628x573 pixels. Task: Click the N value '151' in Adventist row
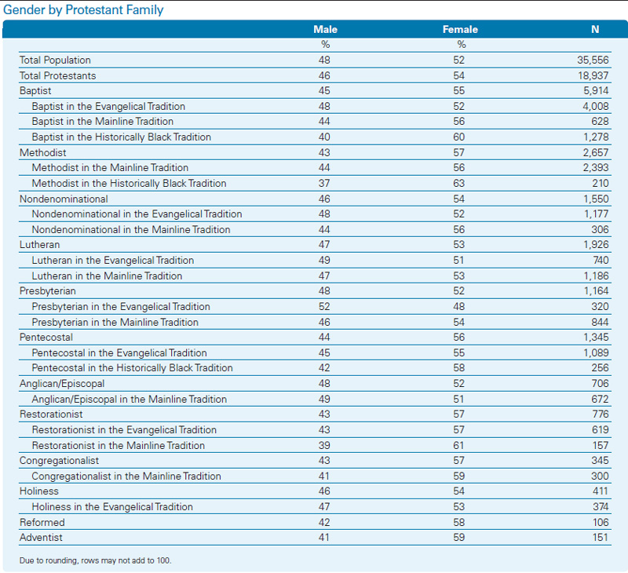(x=601, y=538)
